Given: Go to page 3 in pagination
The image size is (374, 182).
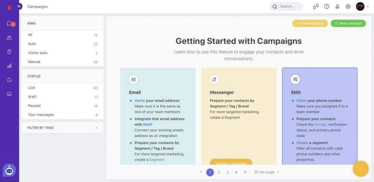Looking at the screenshot, I should pyautogui.click(x=228, y=172).
